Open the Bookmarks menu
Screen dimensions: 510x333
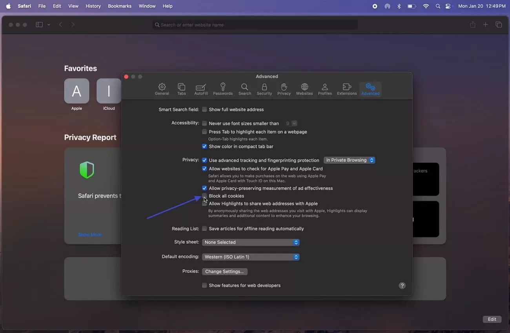tap(119, 6)
